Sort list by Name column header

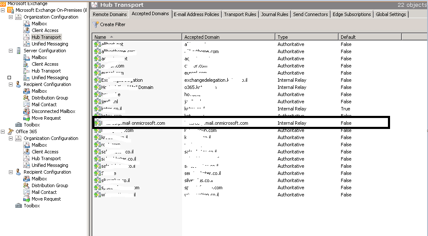coord(137,37)
